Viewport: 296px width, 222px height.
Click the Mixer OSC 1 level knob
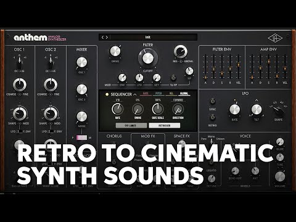[82, 62]
